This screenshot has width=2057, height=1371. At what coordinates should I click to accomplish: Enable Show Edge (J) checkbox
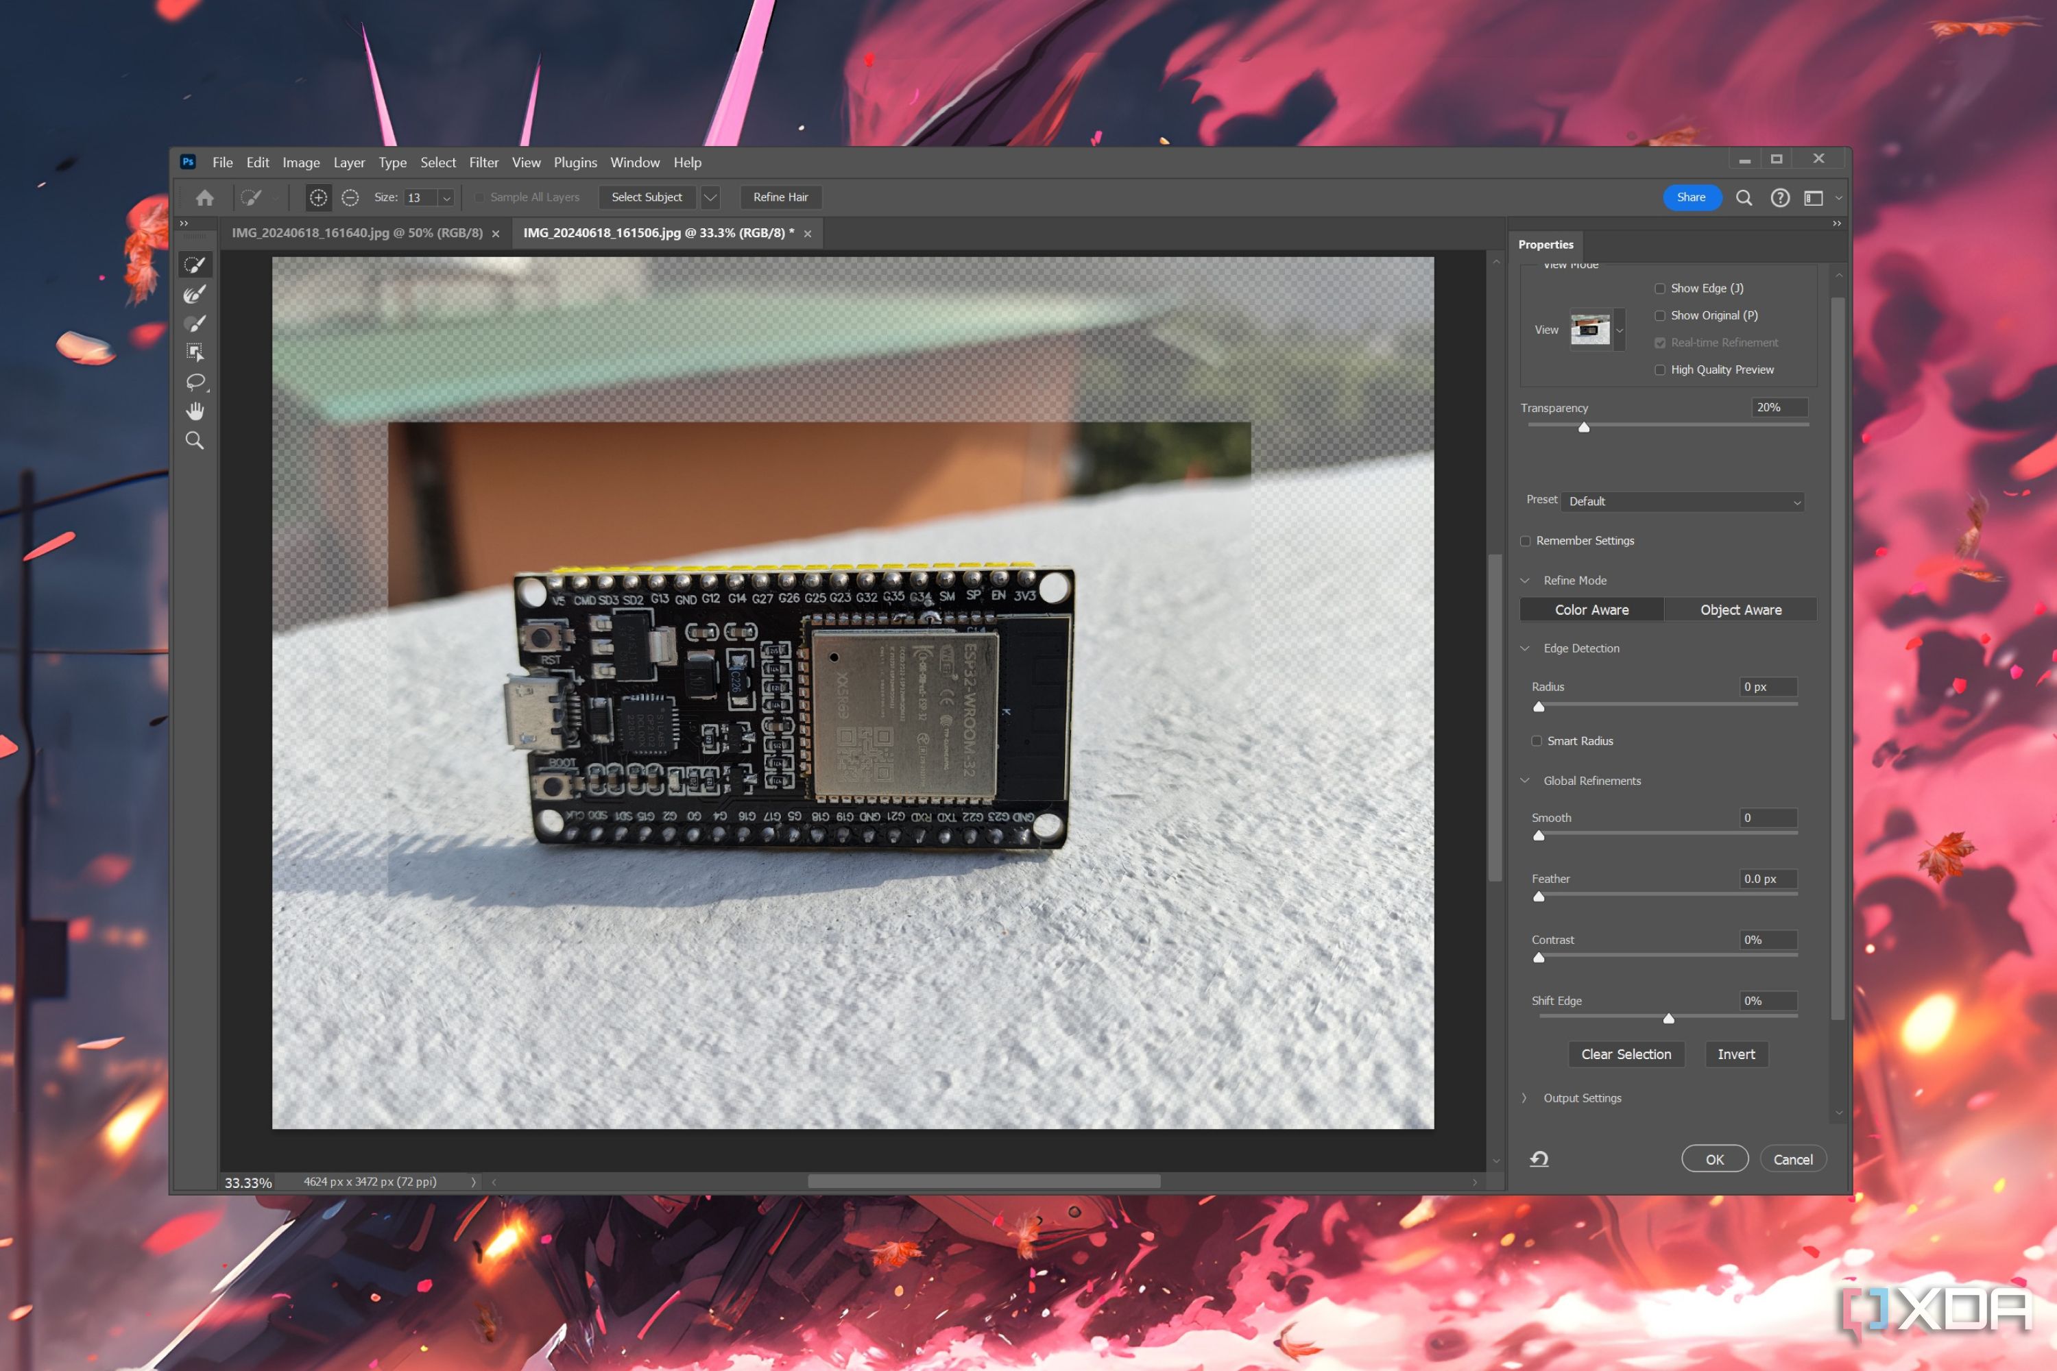pos(1660,289)
